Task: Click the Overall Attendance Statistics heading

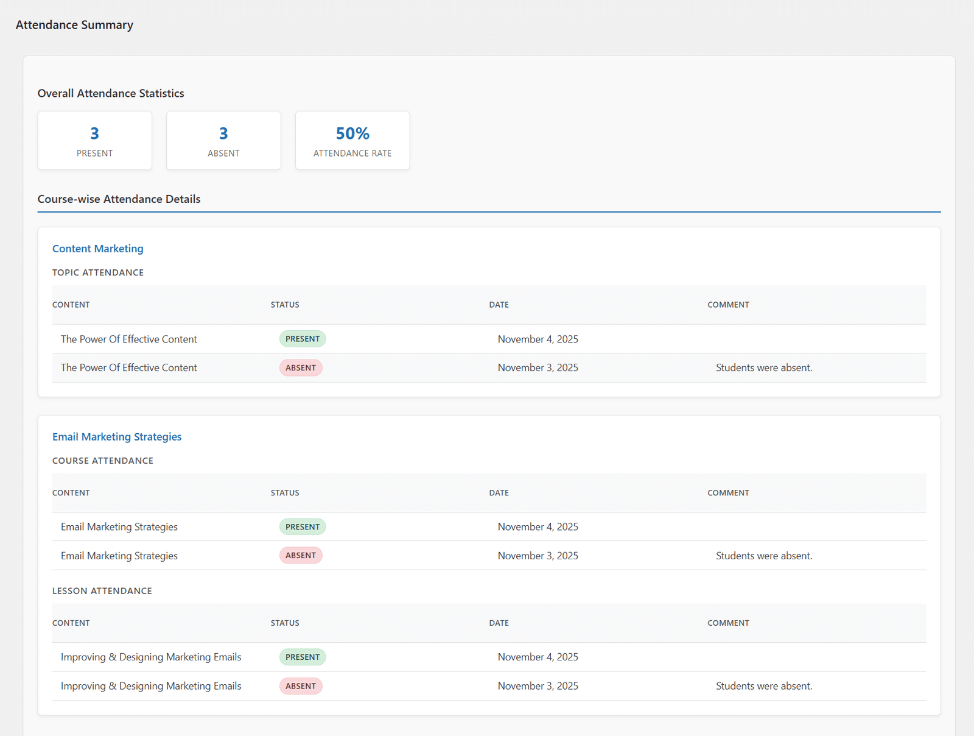Action: coord(111,93)
